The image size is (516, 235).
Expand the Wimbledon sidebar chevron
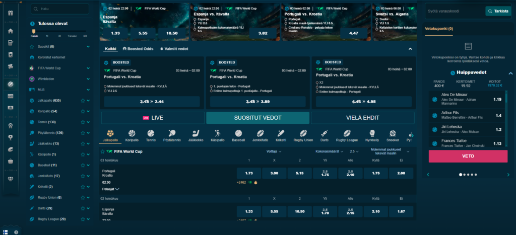[88, 79]
